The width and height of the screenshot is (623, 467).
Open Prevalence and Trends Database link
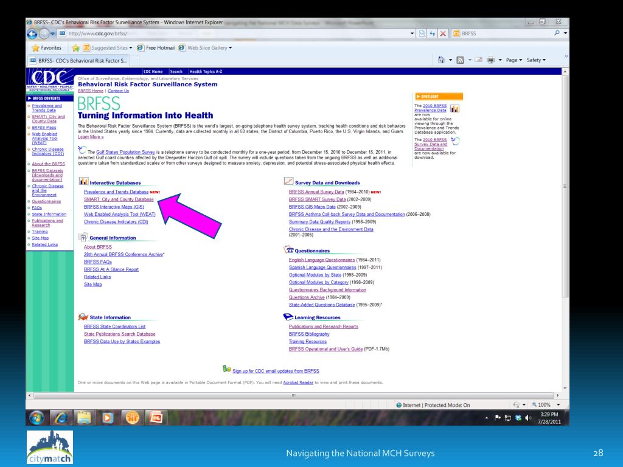[x=116, y=192]
